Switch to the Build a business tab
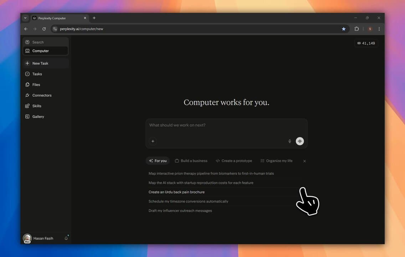Screen dimensions: 405x257 191,161
